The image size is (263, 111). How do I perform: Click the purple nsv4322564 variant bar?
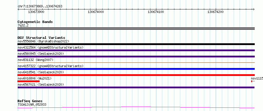(x=136, y=50)
